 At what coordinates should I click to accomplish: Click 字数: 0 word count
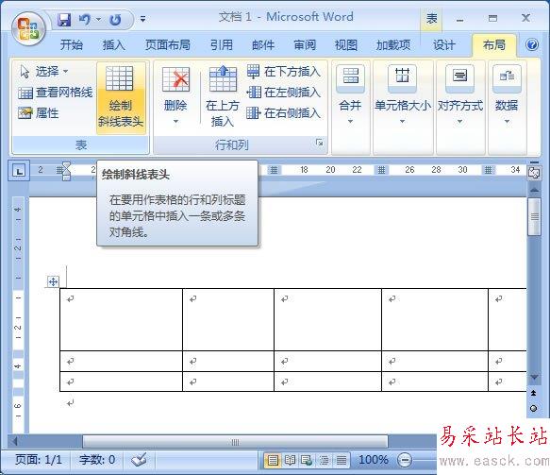(97, 460)
